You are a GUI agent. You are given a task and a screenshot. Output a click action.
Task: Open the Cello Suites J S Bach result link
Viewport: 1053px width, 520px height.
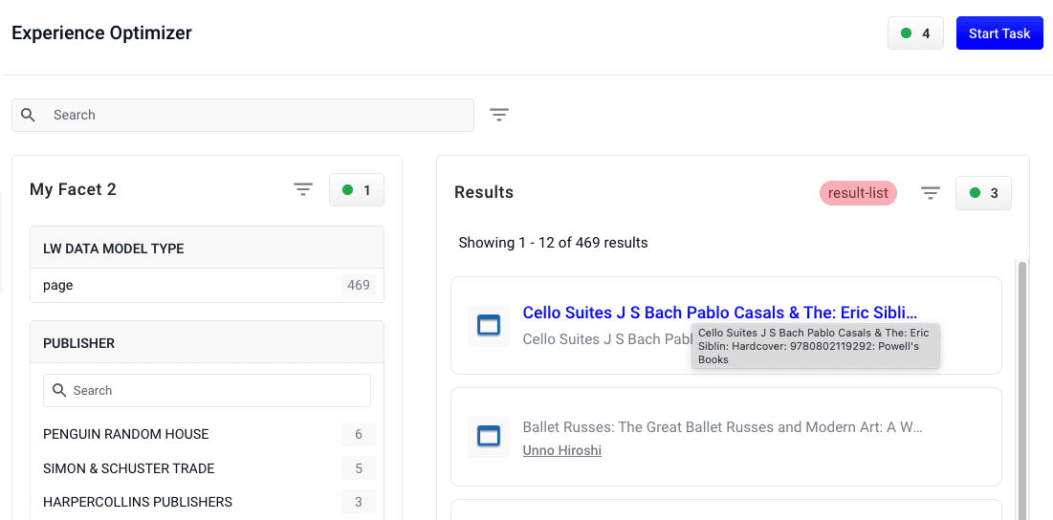pyautogui.click(x=720, y=313)
